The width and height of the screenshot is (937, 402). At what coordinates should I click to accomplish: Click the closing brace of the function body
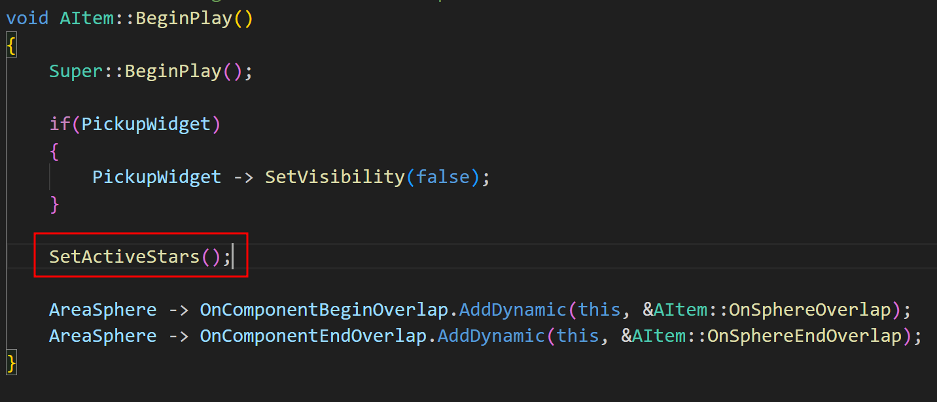11,363
